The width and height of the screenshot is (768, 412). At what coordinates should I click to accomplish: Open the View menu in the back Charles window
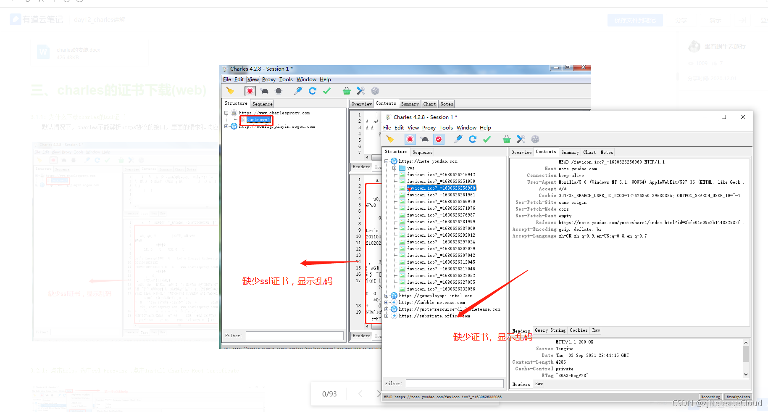pos(253,79)
